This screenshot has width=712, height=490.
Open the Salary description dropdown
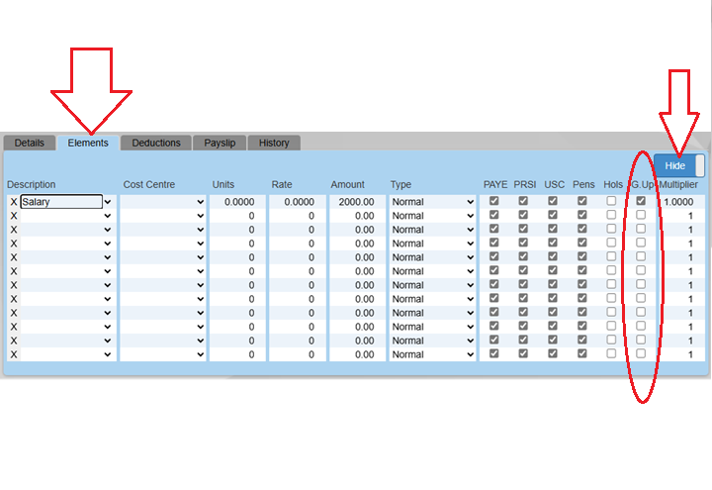click(x=65, y=202)
